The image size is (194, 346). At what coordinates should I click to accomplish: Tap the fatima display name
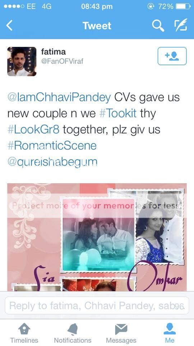coord(54,52)
